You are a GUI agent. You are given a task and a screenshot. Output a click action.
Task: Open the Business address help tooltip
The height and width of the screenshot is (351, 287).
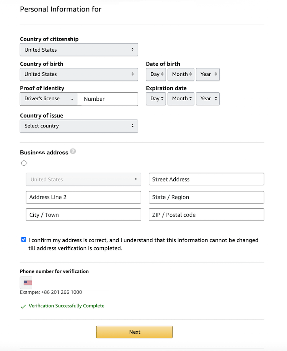[x=73, y=152]
